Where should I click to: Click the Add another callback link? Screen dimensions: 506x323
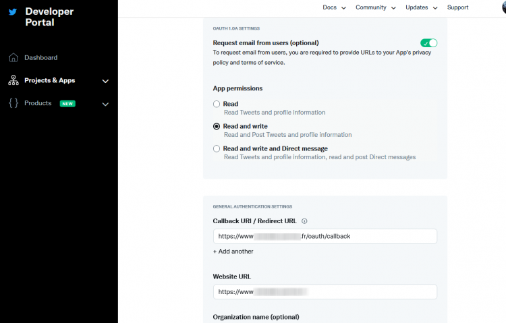pyautogui.click(x=233, y=252)
